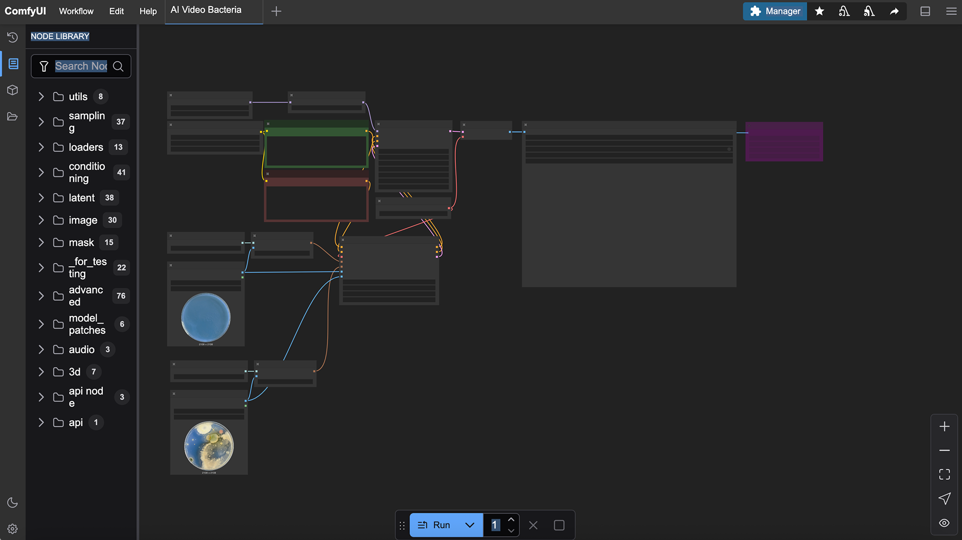The image size is (962, 540).
Task: Open the queue history sidebar icon
Action: click(x=13, y=37)
